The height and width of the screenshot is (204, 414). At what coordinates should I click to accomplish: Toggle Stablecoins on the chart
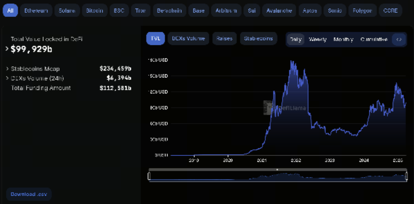tap(258, 39)
